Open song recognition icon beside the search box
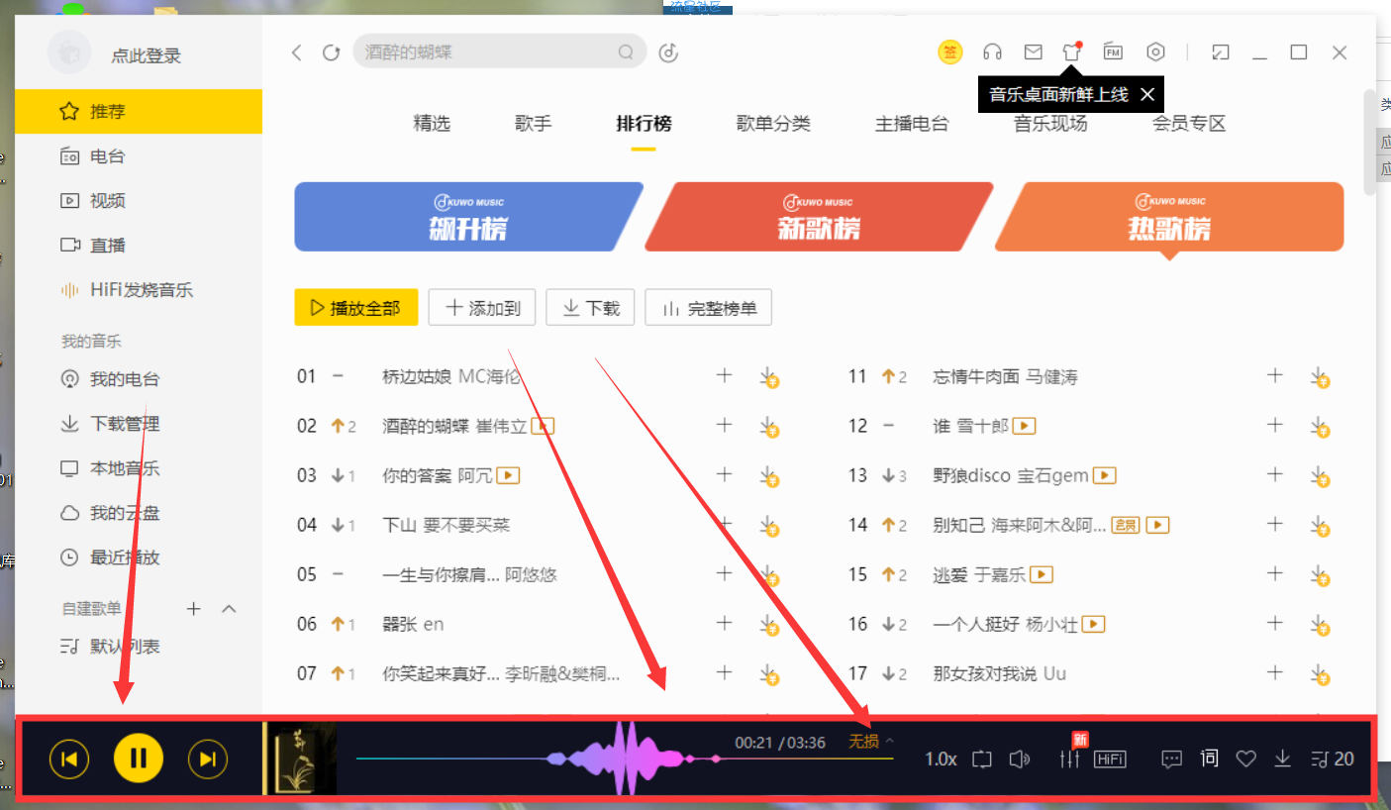Viewport: 1391px width, 810px height. (x=669, y=52)
